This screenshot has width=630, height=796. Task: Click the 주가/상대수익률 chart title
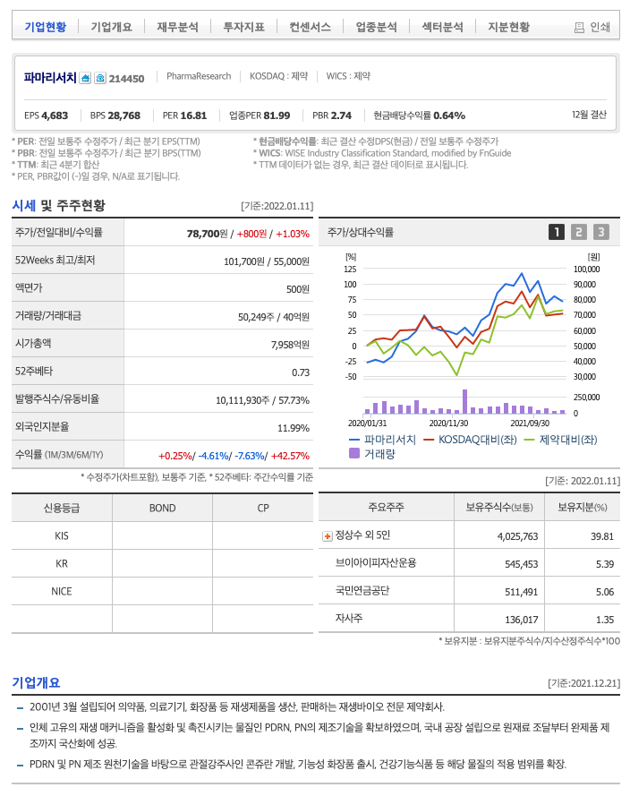(x=361, y=233)
